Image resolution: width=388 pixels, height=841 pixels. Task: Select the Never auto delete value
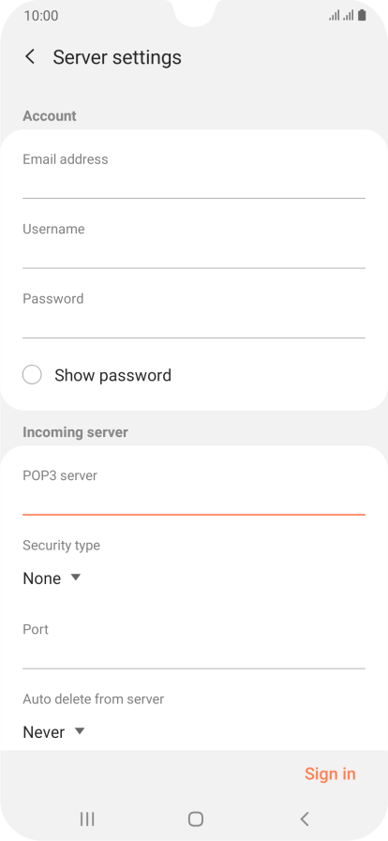point(44,732)
